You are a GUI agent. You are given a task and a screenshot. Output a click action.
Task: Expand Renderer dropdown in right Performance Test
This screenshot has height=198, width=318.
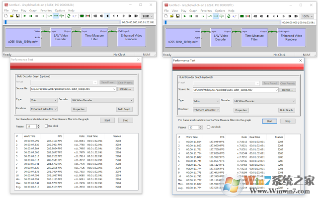pos(218,110)
